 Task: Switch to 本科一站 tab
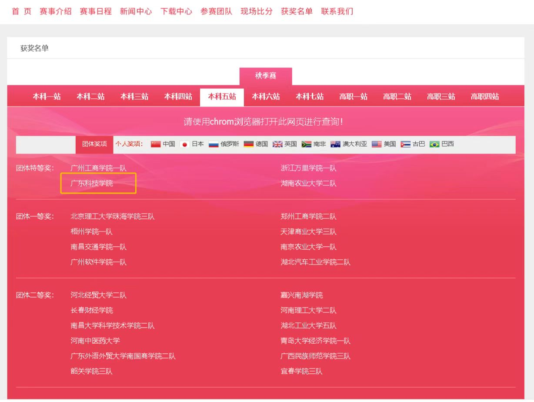pyautogui.click(x=47, y=97)
